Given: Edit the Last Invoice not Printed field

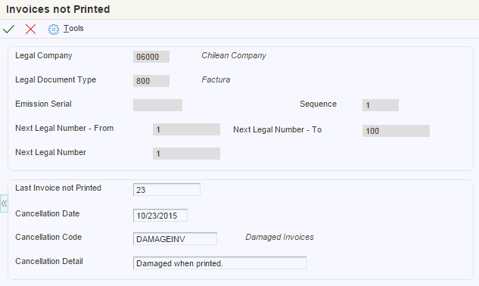Looking at the screenshot, I should tap(166, 190).
